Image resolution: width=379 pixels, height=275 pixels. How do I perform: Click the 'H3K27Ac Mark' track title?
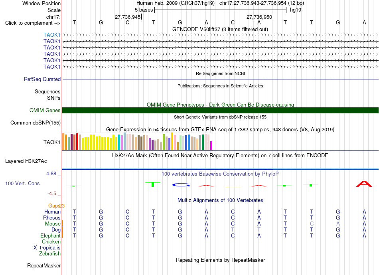[x=220, y=156]
